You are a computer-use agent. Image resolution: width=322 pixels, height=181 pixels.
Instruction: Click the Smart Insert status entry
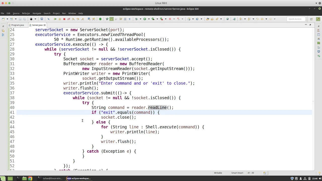coord(237,173)
